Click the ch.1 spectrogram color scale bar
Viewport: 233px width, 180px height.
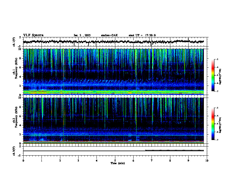[213, 75]
